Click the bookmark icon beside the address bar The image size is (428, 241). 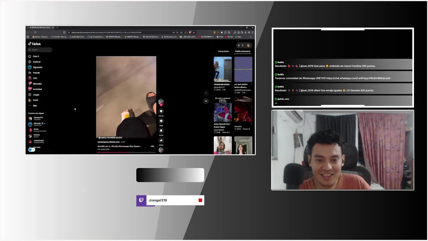(64, 32)
